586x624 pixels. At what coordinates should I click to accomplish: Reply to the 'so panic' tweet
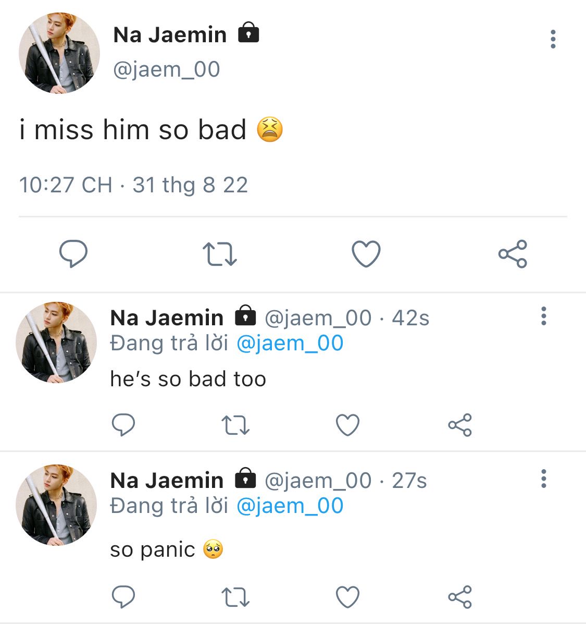[x=123, y=597]
